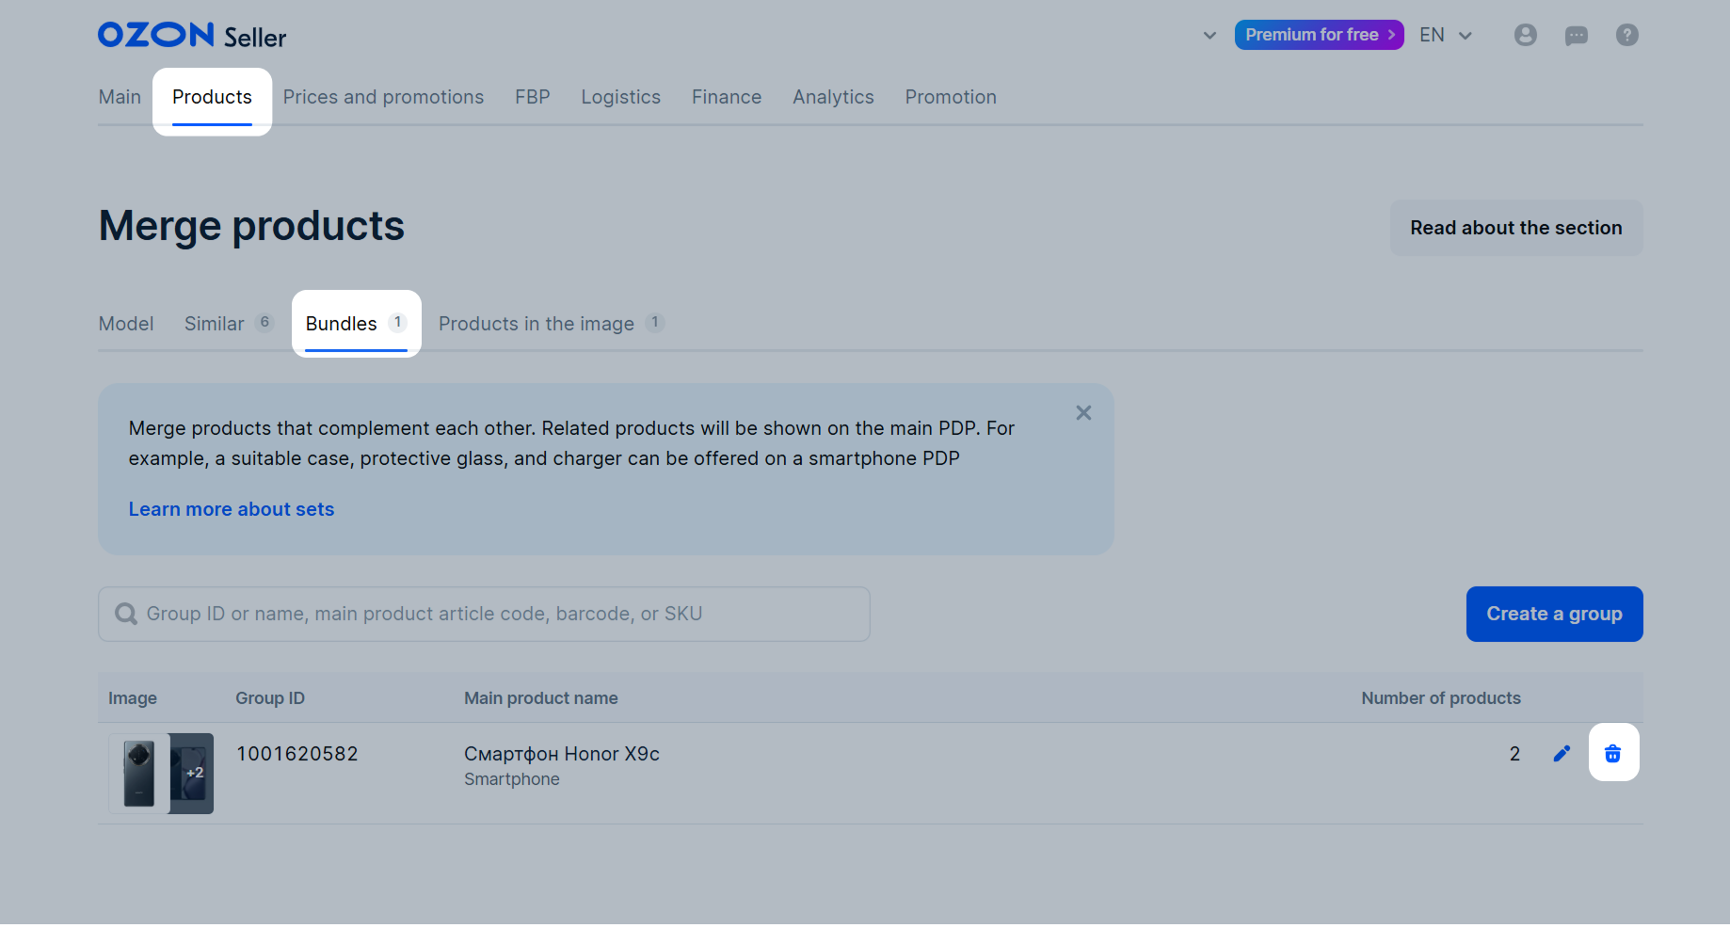Image resolution: width=1730 pixels, height=928 pixels.
Task: Follow the Learn more about sets link
Action: pyautogui.click(x=232, y=509)
